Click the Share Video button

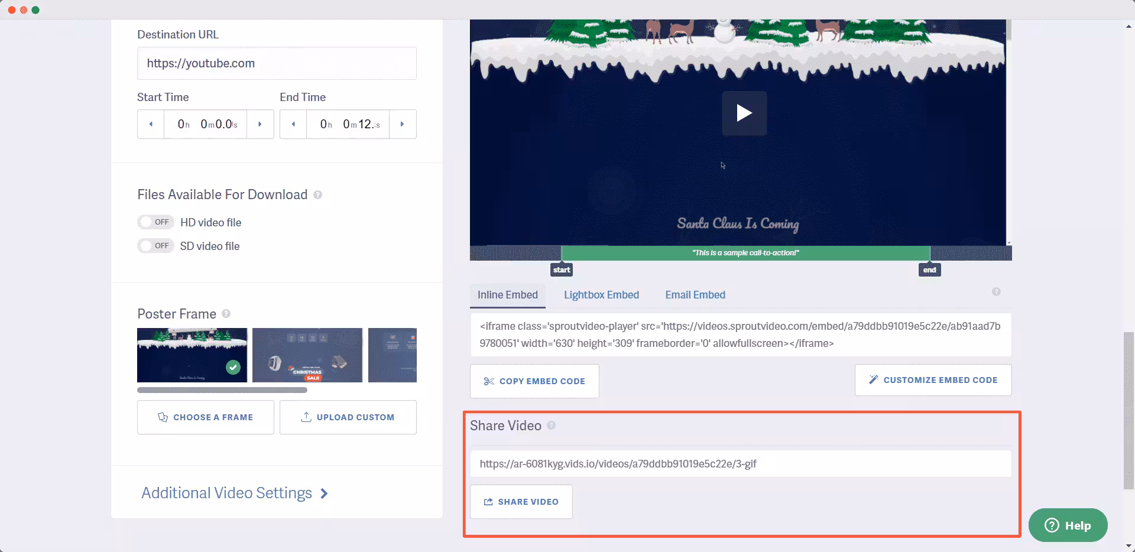coord(521,502)
